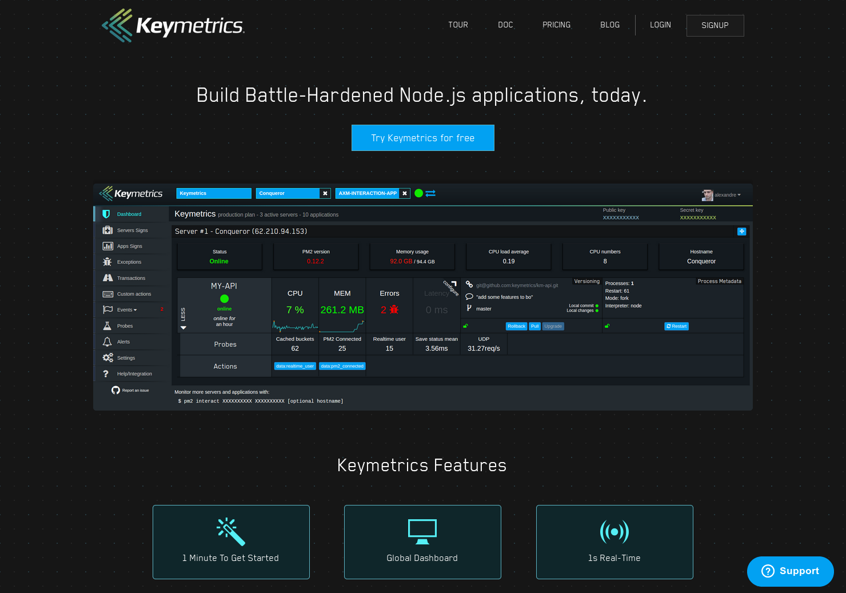Select the Probes flask icon
846x593 pixels.
click(107, 325)
